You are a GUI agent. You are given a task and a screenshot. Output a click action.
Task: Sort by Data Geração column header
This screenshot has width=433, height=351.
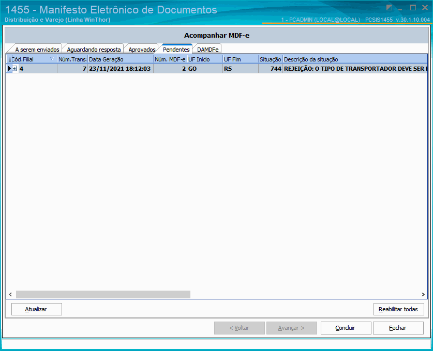tap(121, 59)
